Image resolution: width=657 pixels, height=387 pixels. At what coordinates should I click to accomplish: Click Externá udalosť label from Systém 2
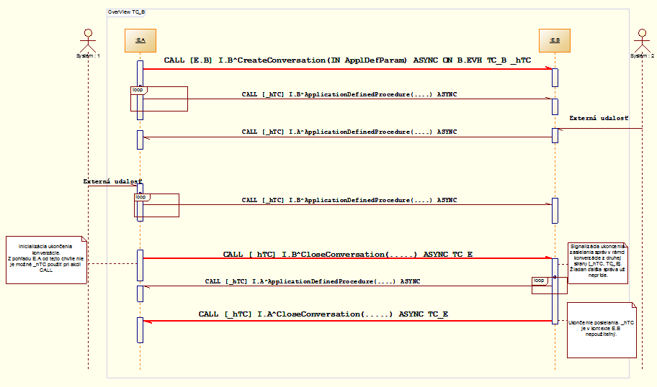click(x=599, y=118)
